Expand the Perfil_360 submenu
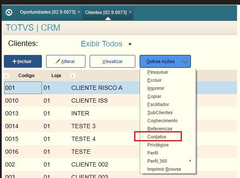This screenshot has width=240, height=178. 168,161
